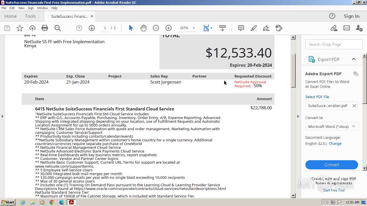Go to next page arrow
Screen dimensions: 367x206
coord(92,28)
